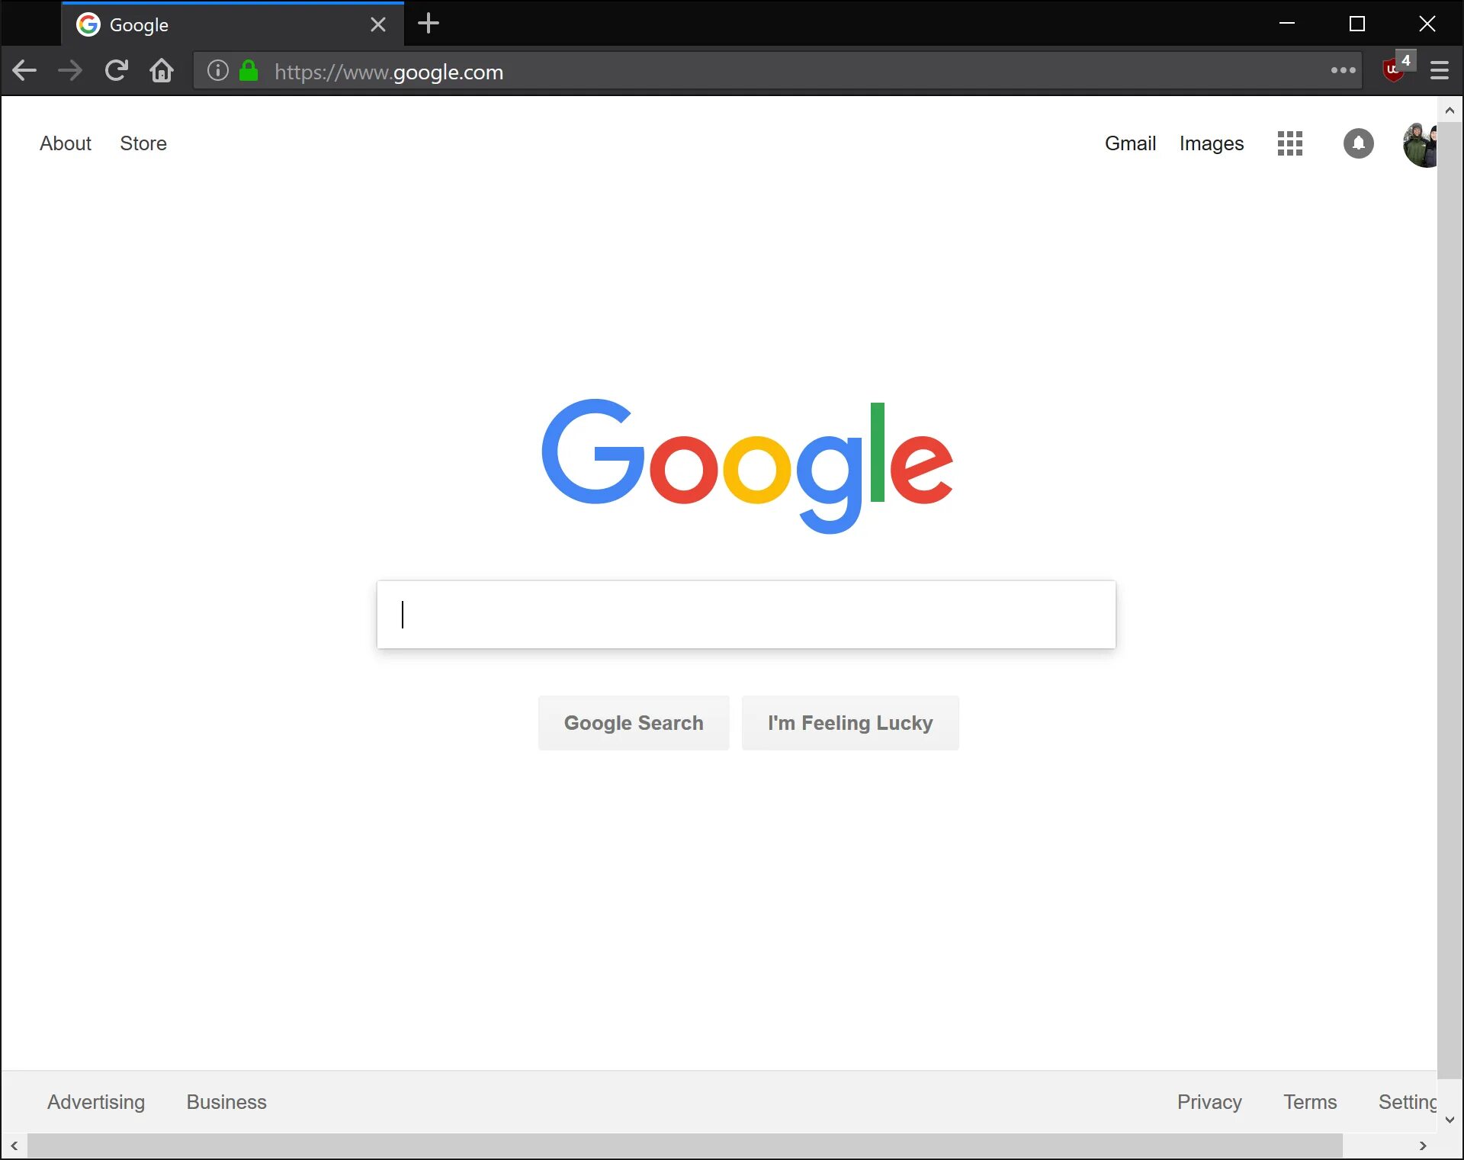Click the I'm Feeling Lucky button
Screen dimensions: 1464x1160
pyautogui.click(x=849, y=723)
